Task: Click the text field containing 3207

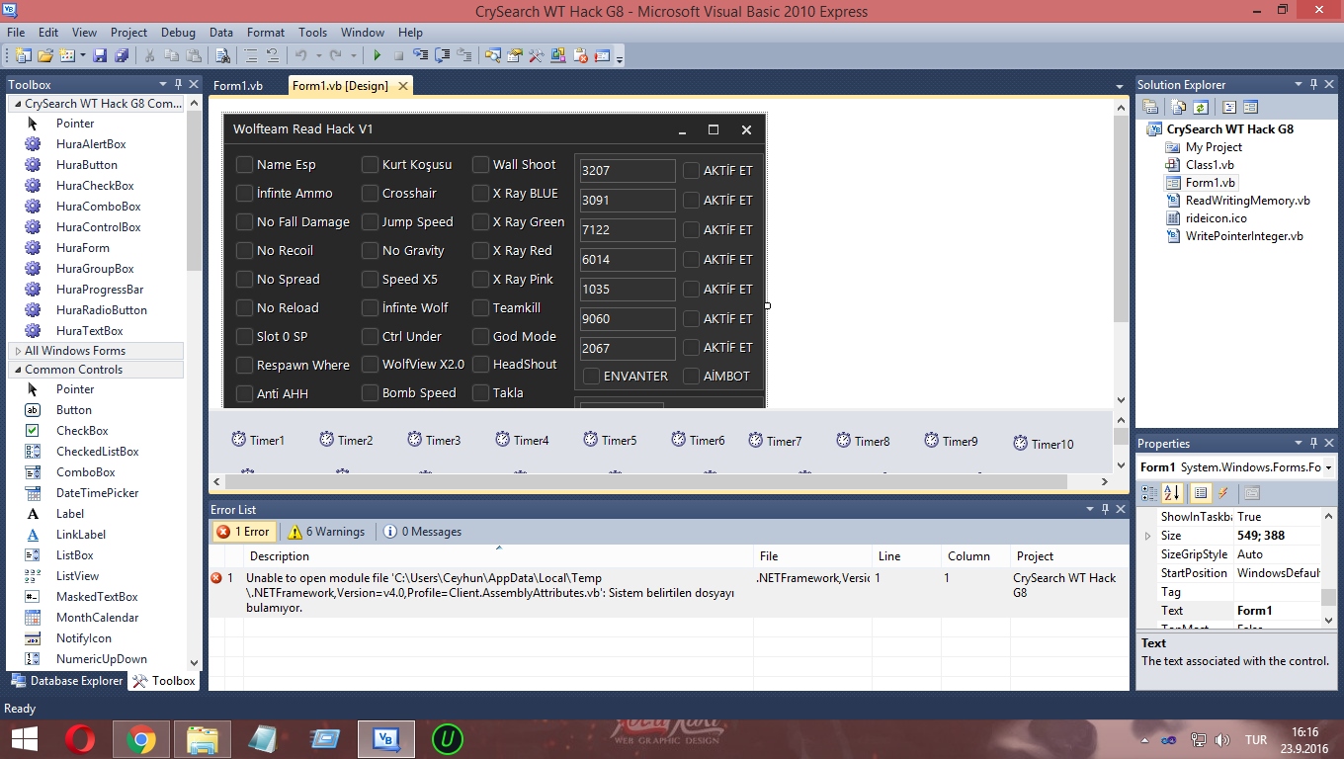Action: point(628,170)
